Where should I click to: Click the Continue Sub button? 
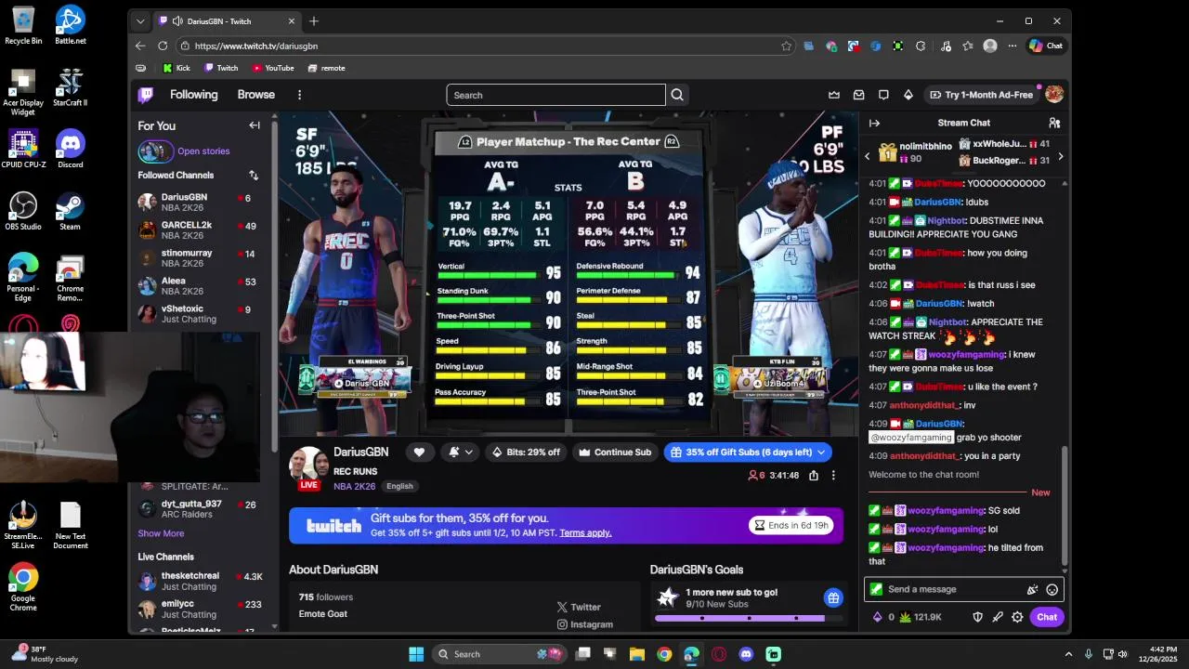(x=615, y=453)
